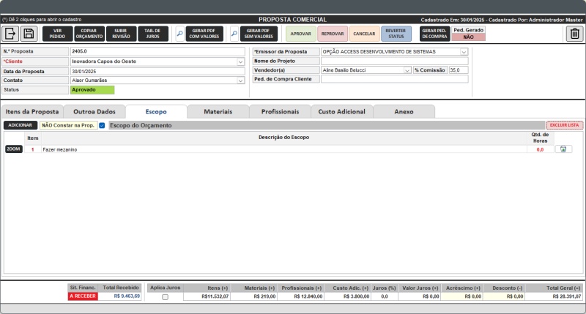Viewport: 586px width, 314px height.
Task: Click the trash delete icon
Action: [x=575, y=34]
